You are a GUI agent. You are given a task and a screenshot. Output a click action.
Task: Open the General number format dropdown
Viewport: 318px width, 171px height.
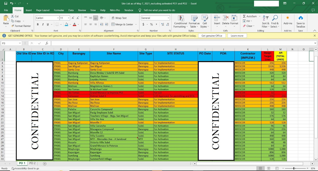click(168, 18)
